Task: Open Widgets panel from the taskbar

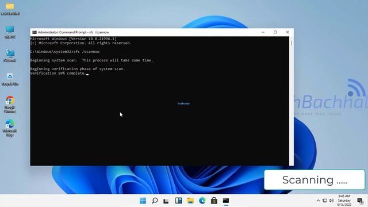Action: point(178,201)
